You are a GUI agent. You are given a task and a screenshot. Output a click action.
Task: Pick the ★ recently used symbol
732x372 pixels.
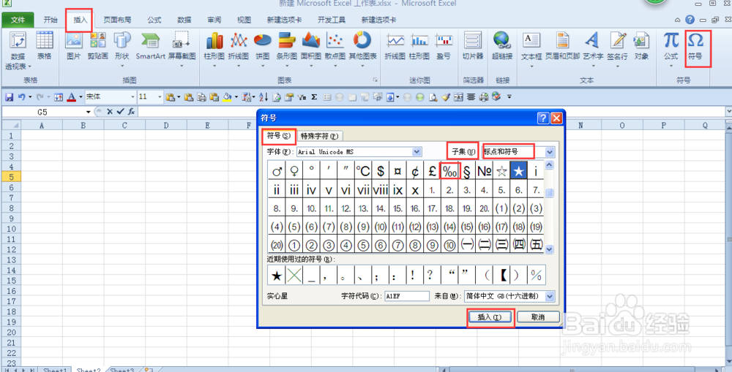click(x=277, y=276)
